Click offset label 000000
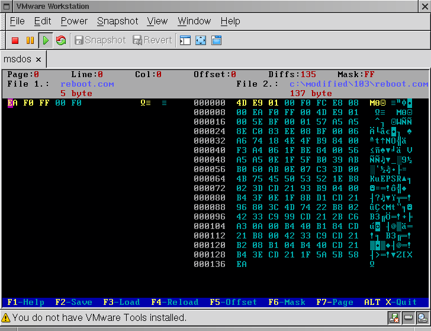 210,103
